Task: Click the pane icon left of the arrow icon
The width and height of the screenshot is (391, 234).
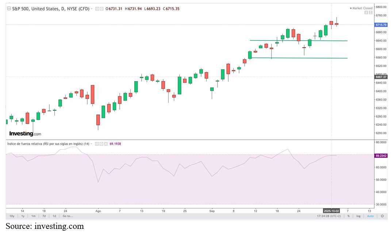Action: tap(366, 13)
